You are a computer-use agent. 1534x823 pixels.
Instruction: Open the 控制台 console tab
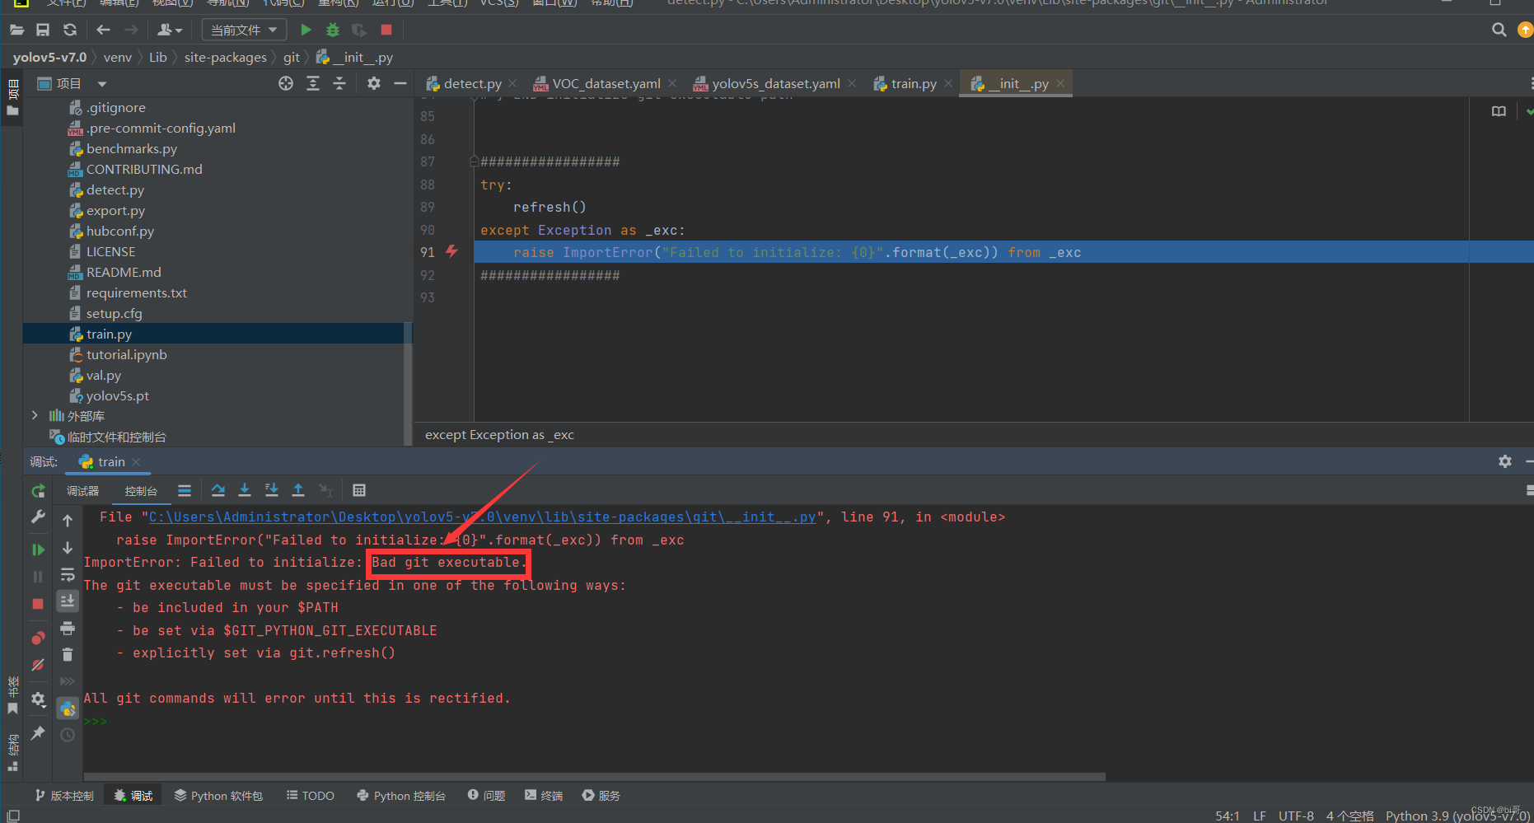(141, 491)
